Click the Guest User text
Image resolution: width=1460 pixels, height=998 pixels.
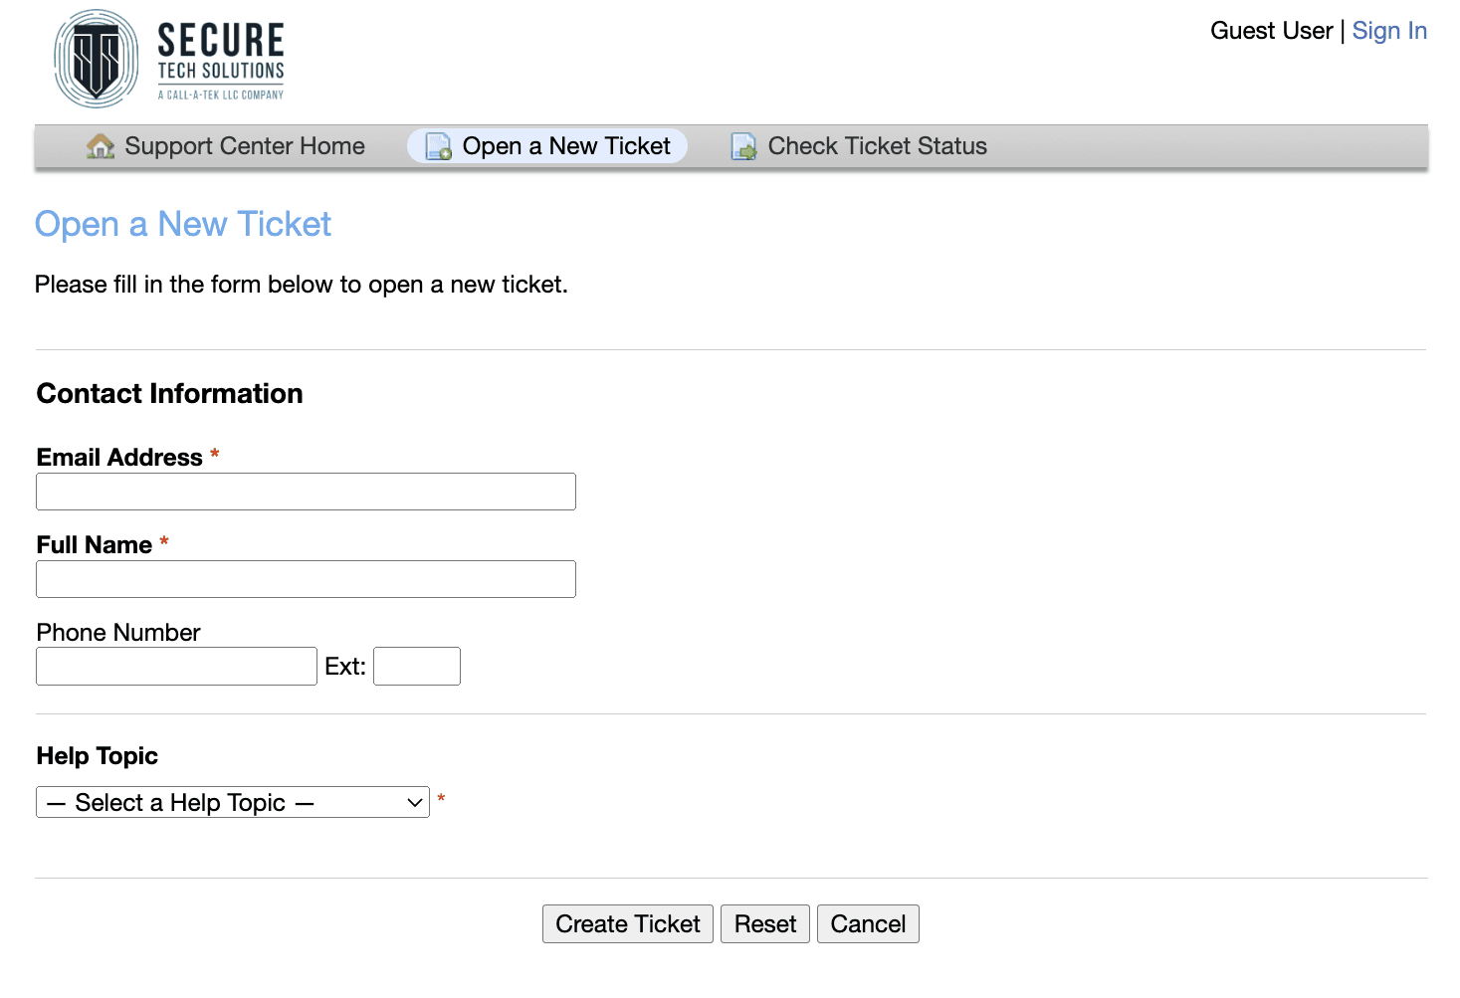pyautogui.click(x=1271, y=31)
